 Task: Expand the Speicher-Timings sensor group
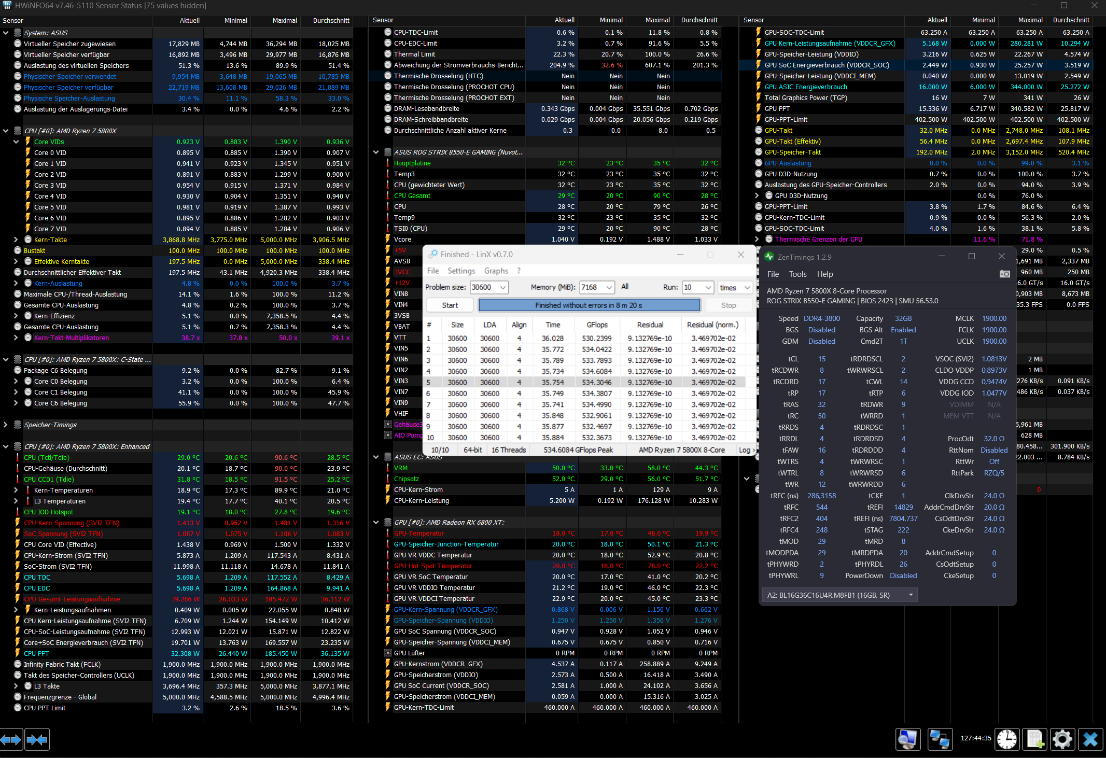pyautogui.click(x=6, y=425)
